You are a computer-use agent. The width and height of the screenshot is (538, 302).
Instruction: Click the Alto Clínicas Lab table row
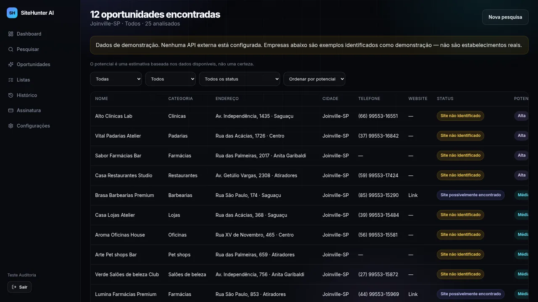click(x=309, y=116)
